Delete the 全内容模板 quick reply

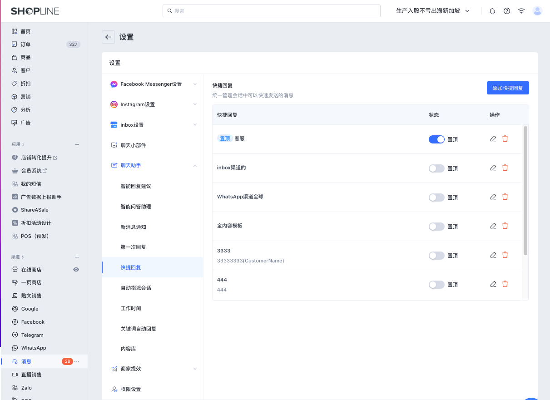point(505,226)
